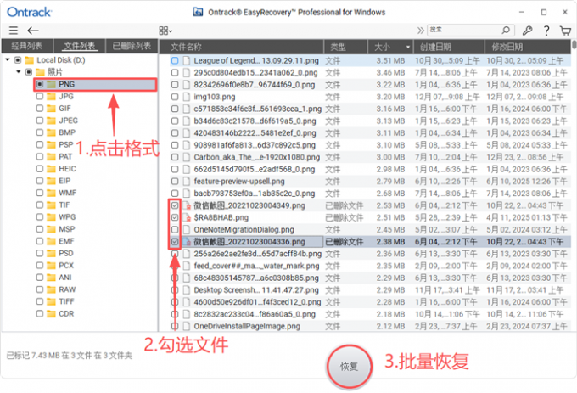This screenshot has height=393, width=577.
Task: Check the JPG folder checkbox
Action: (x=40, y=97)
